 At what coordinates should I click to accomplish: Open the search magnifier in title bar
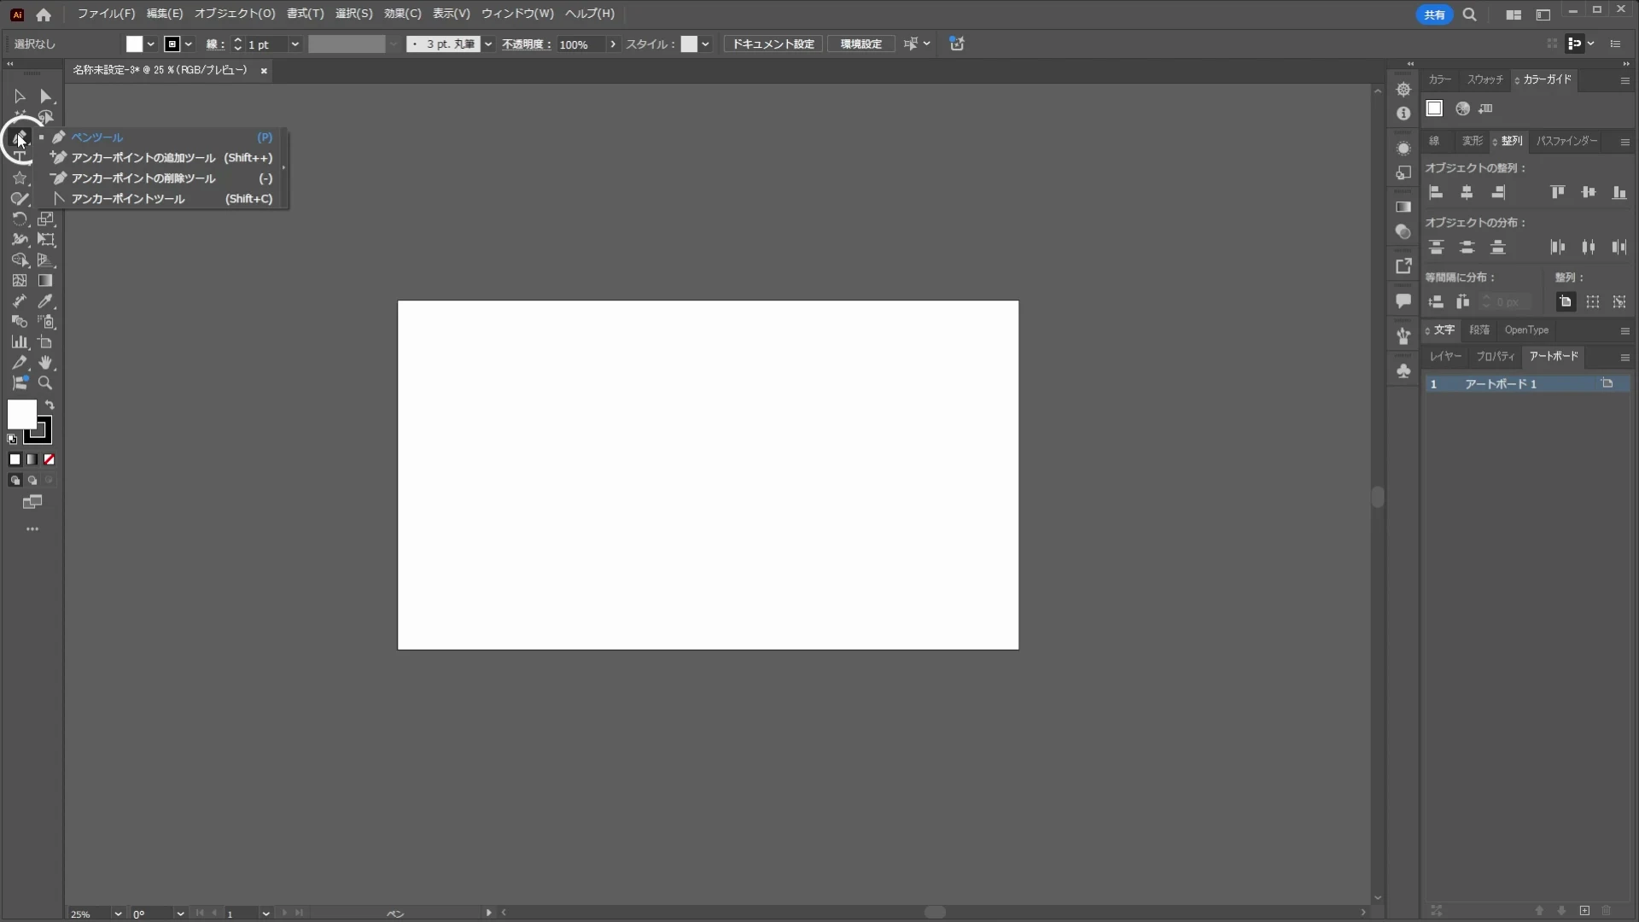(x=1469, y=15)
